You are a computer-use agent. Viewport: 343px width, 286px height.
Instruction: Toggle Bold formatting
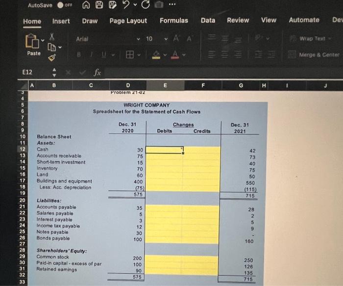pos(79,54)
